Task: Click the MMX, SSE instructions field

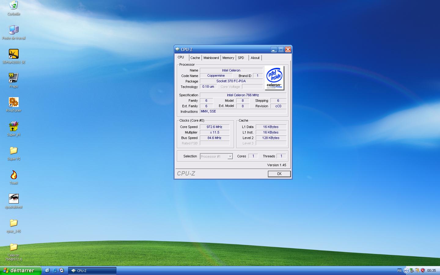Action: (243, 112)
